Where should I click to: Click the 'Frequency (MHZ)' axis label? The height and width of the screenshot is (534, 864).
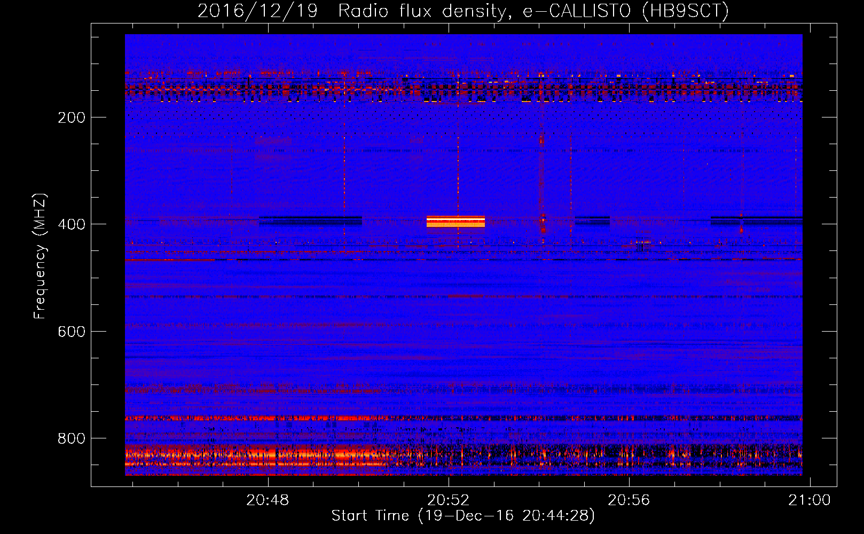click(x=41, y=256)
